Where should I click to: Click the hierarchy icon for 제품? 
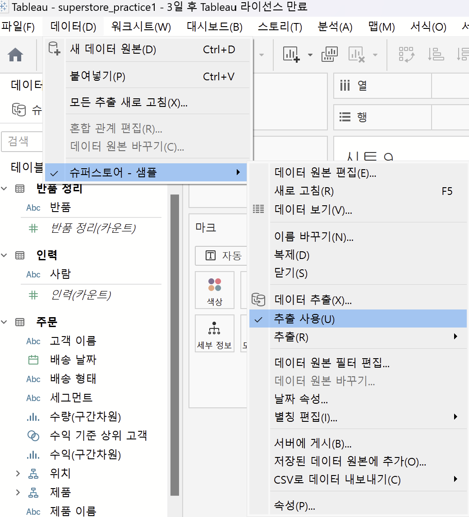[x=33, y=493]
